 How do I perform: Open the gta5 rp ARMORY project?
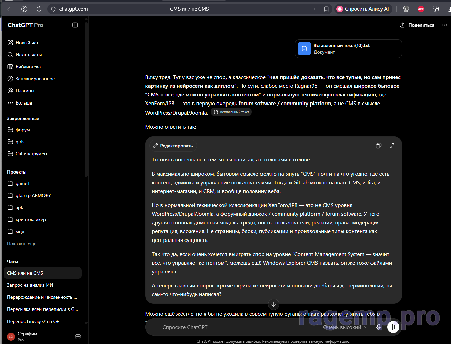42,195
